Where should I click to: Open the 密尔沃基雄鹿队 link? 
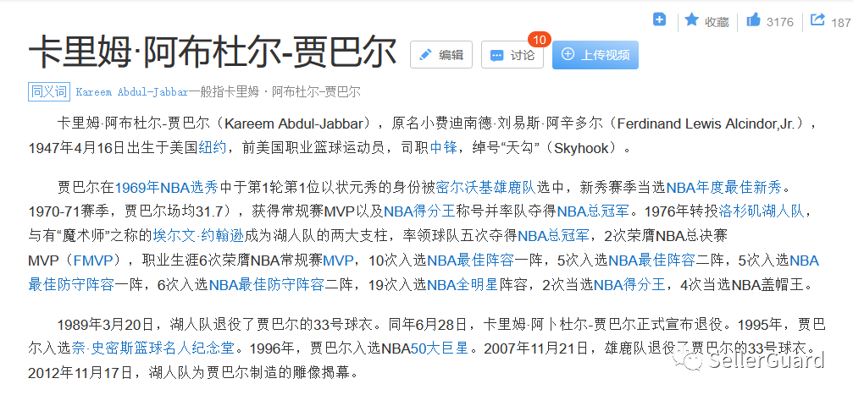coord(486,188)
